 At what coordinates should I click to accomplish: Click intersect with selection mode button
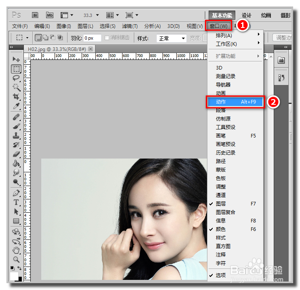60,38
